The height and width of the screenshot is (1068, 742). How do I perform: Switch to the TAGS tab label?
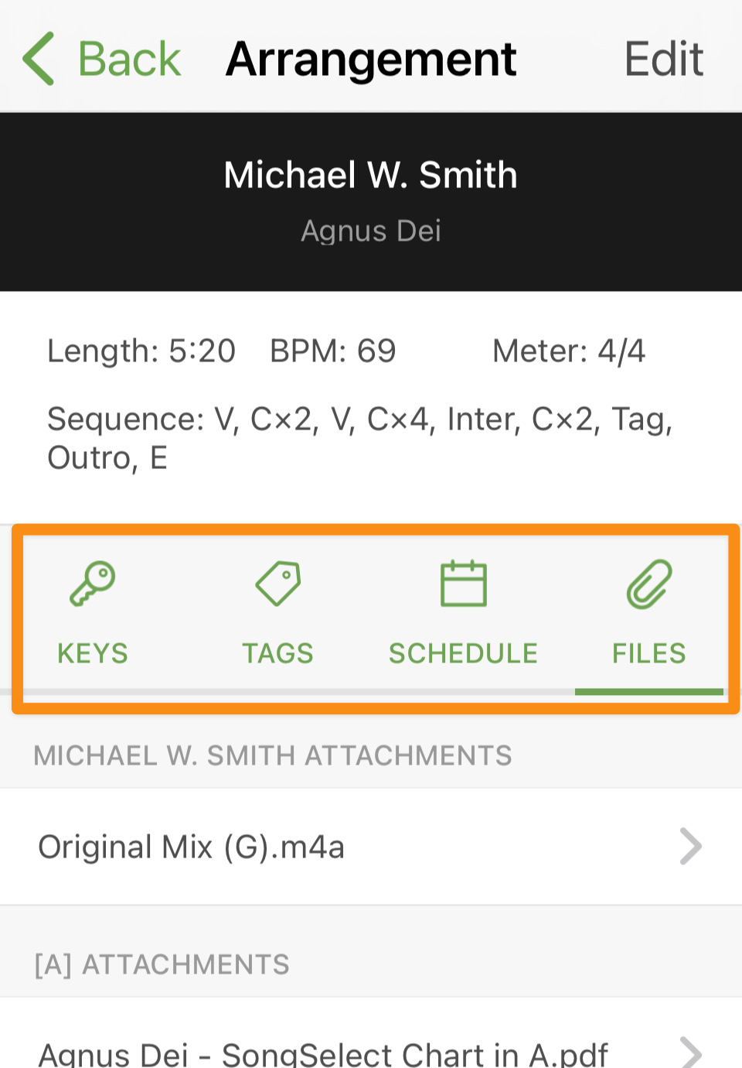pyautogui.click(x=278, y=653)
